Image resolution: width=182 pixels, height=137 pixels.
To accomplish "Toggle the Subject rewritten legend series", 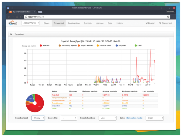I will pyautogui.click(x=86, y=46).
